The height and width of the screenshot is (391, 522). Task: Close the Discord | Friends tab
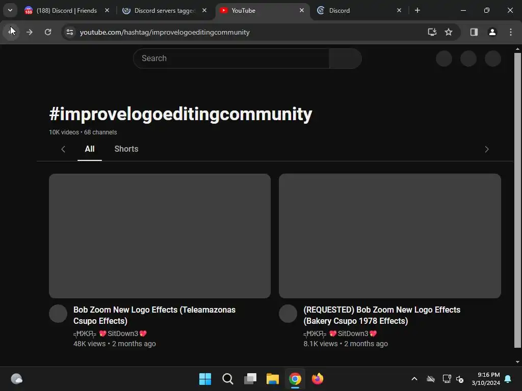tap(107, 11)
